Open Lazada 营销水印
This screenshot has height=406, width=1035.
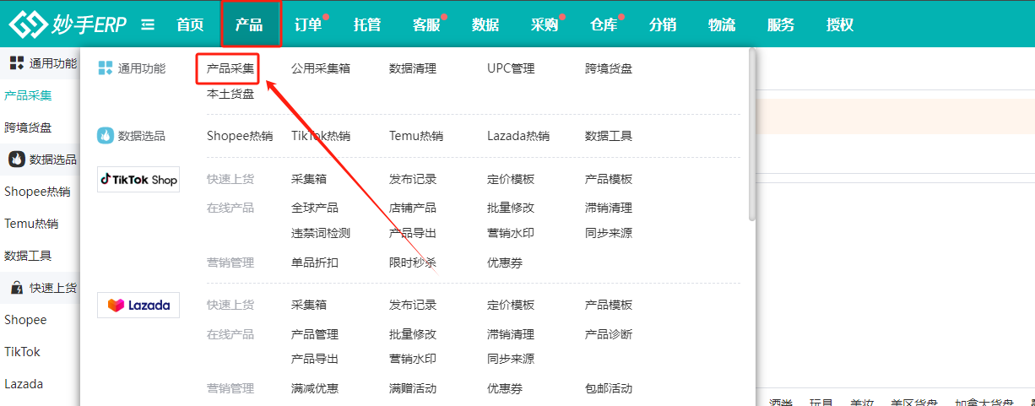413,359
